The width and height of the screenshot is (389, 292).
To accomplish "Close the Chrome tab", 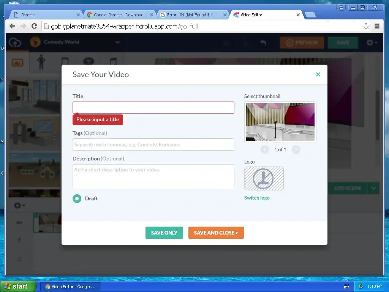I will 78,15.
